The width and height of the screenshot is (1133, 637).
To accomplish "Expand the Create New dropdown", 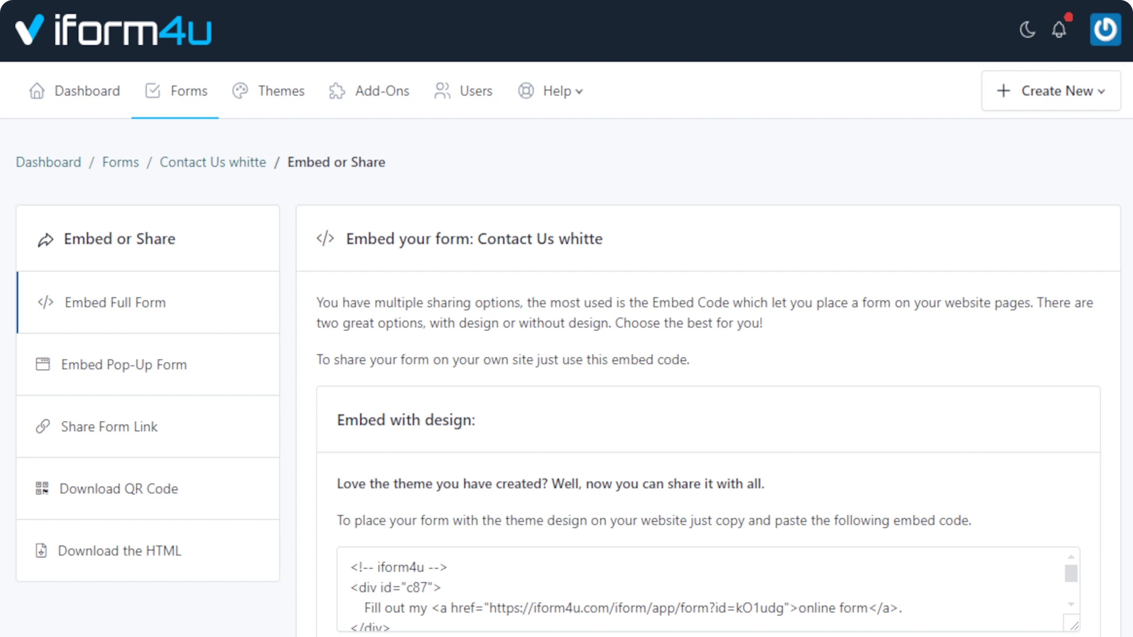I will (x=1050, y=91).
